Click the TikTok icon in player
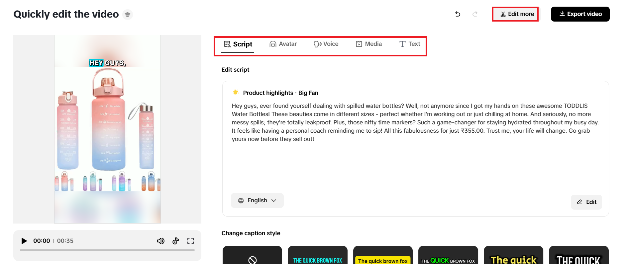This screenshot has width=626, height=264. [176, 241]
